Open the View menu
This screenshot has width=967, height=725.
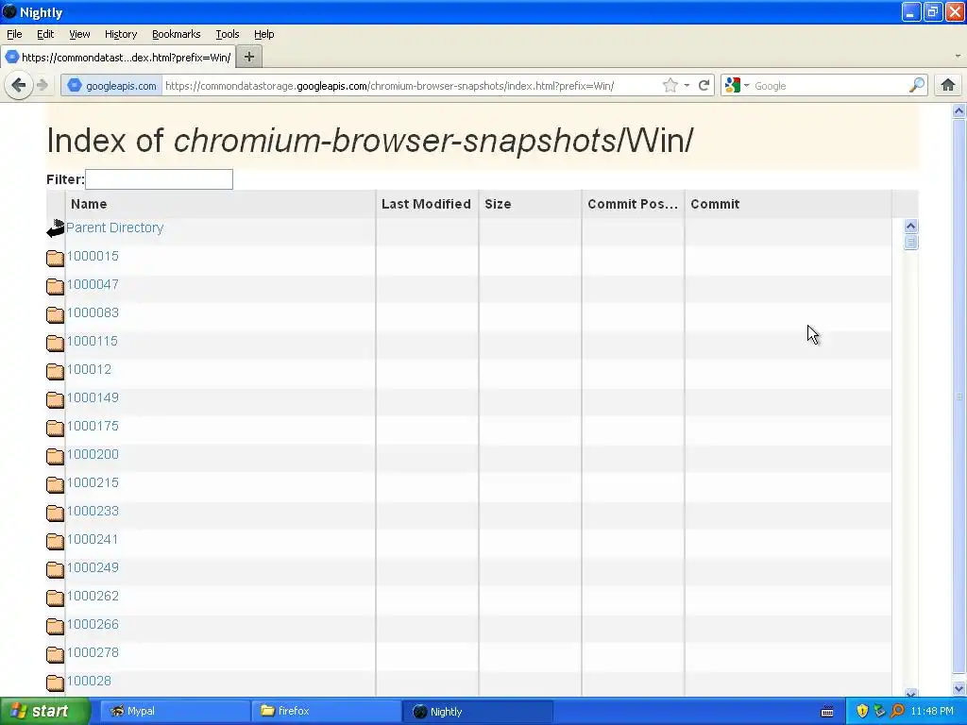[79, 34]
